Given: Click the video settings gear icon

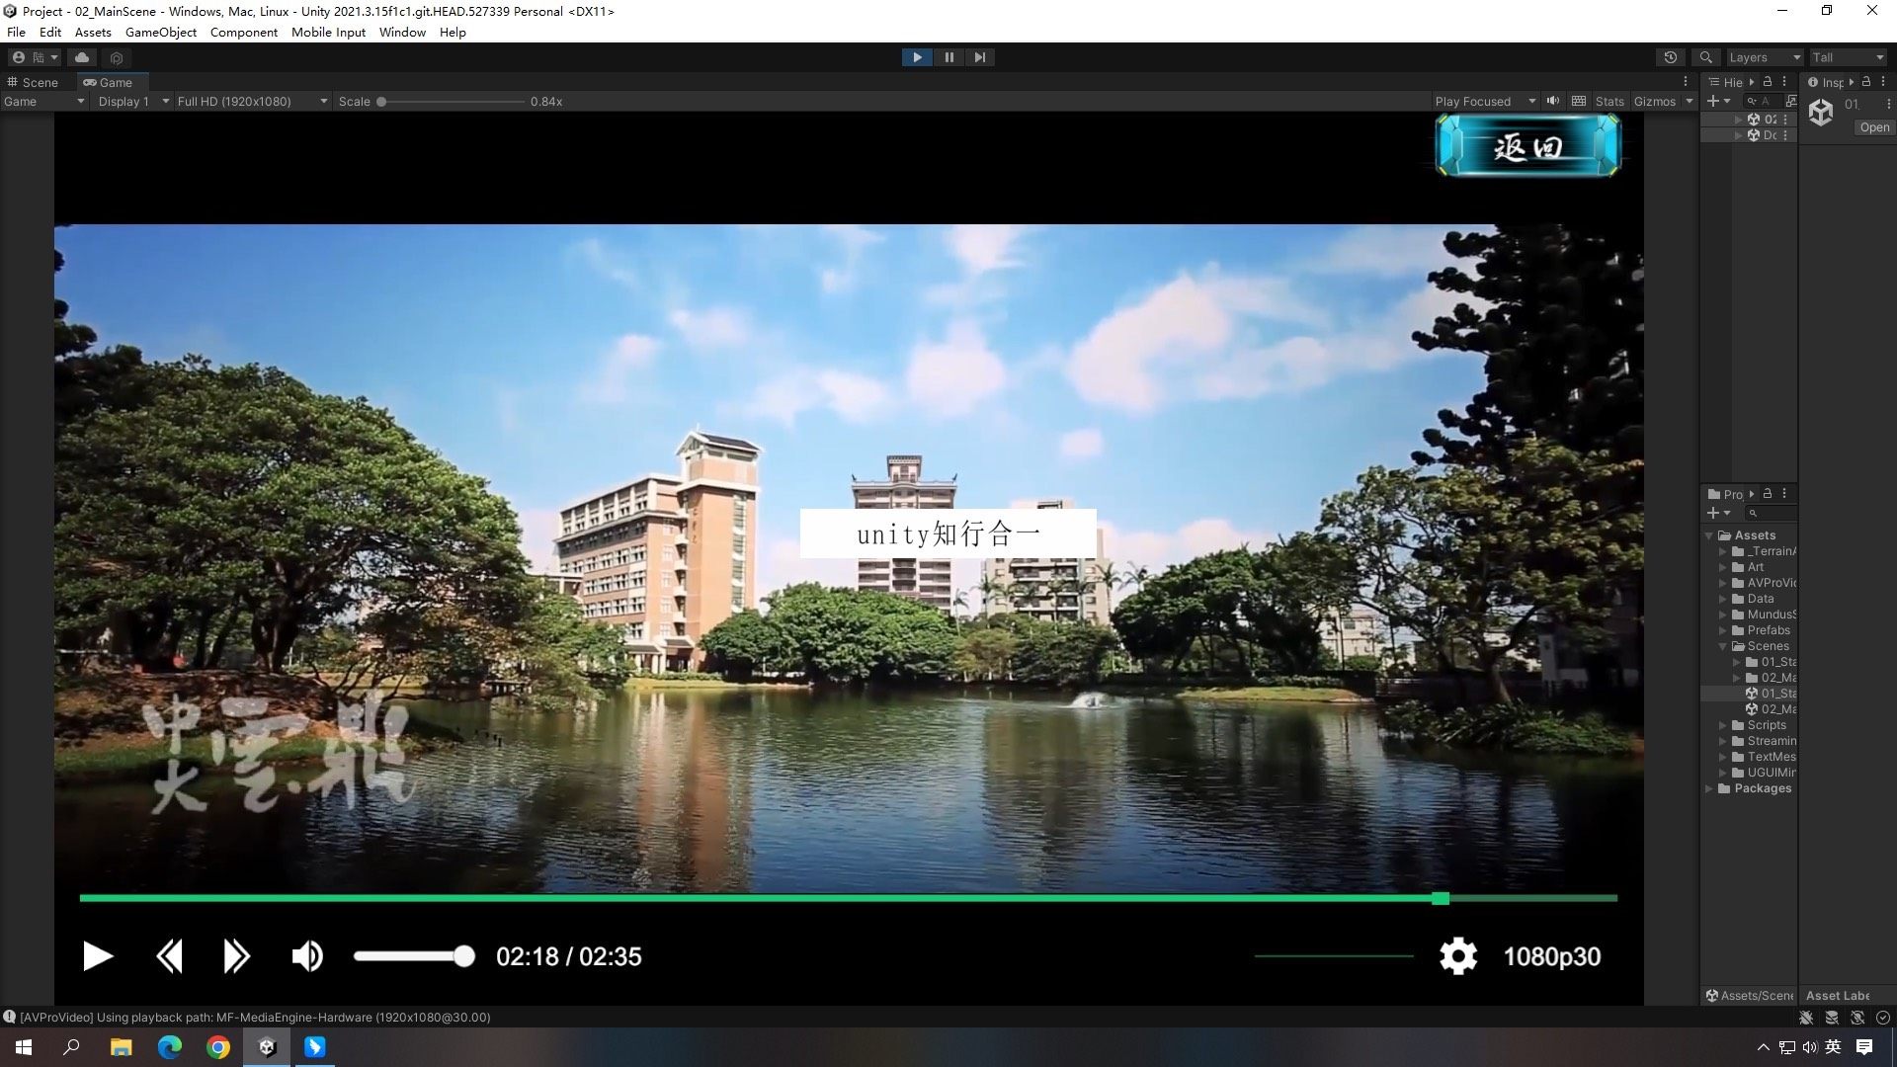Looking at the screenshot, I should tap(1457, 956).
